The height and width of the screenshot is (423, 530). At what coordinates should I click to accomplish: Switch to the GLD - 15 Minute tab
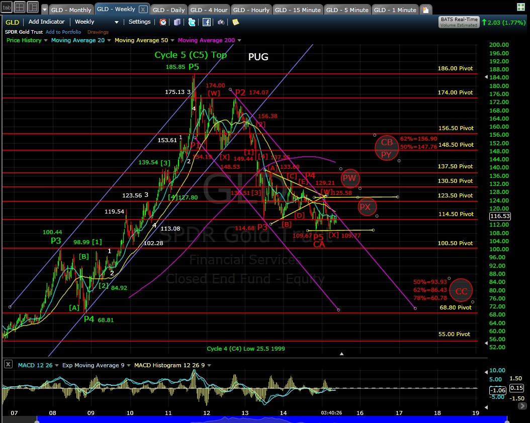tap(298, 10)
